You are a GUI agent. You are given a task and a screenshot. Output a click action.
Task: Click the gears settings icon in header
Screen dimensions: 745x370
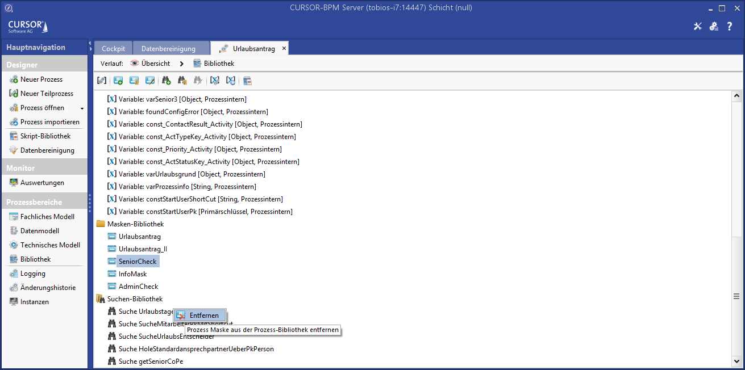point(714,27)
